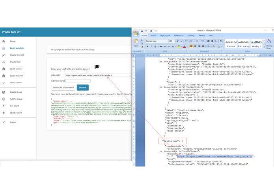The height and width of the screenshot is (194, 274).
Task: Click into the UAA URL input field
Action: [x=99, y=75]
